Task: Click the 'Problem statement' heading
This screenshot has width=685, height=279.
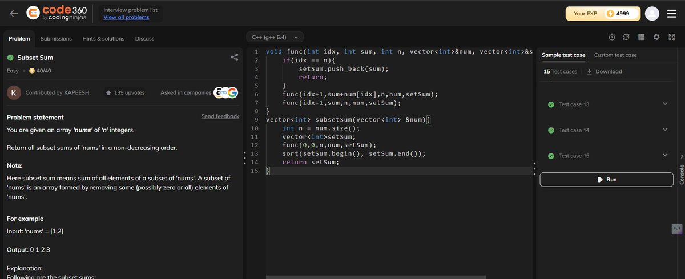Action: pos(35,117)
